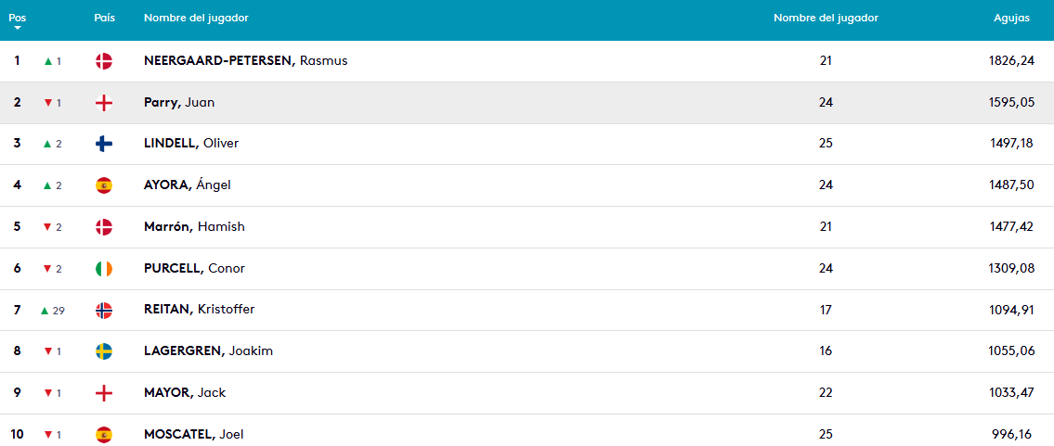1054x446 pixels.
Task: Click Denmark flag beside Marrón, Hamish
Action: pos(104,226)
